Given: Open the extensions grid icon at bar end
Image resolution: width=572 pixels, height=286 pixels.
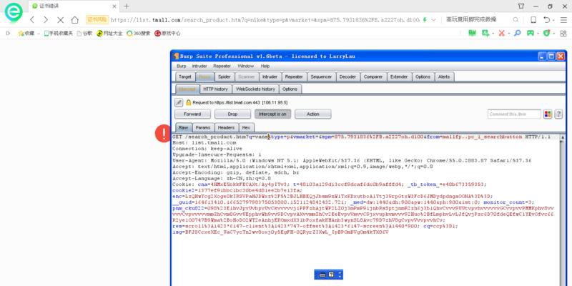Looking at the screenshot, I should point(564,33).
